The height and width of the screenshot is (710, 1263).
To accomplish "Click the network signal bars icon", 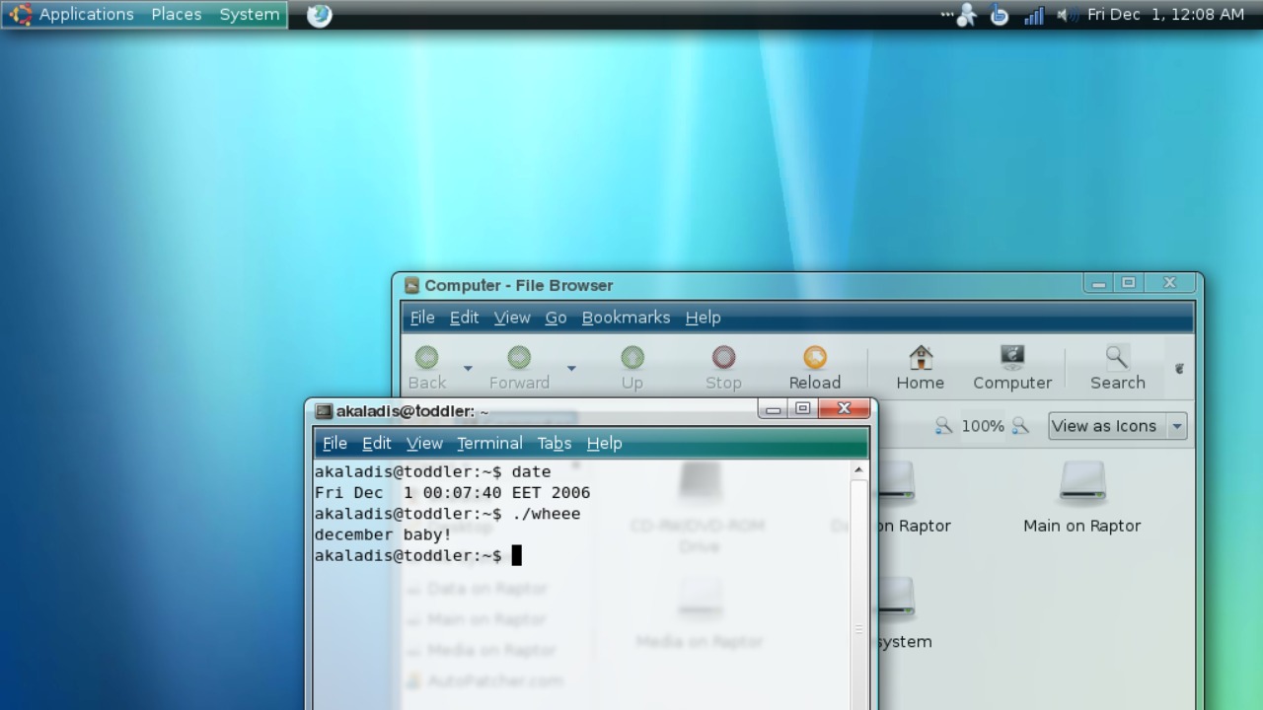I will point(1033,15).
